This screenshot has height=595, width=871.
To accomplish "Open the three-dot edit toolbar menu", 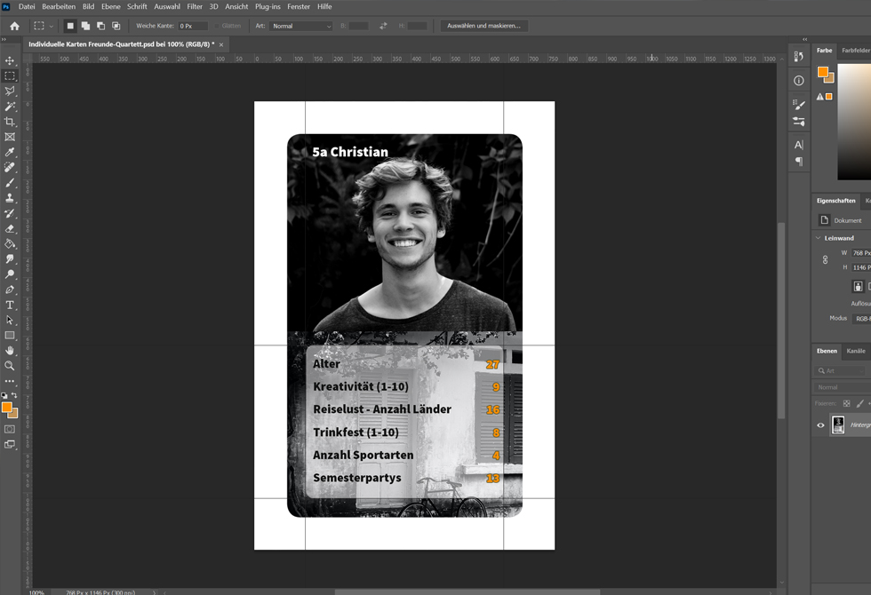I will tap(10, 381).
